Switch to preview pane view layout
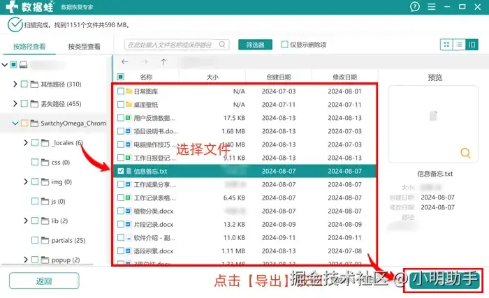The image size is (489, 298). click(x=472, y=45)
